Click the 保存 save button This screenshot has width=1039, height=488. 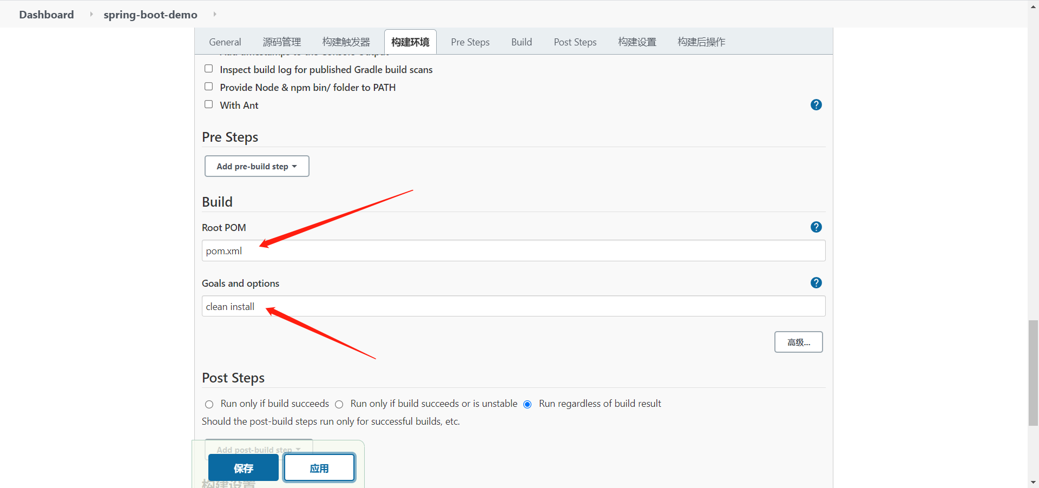244,468
